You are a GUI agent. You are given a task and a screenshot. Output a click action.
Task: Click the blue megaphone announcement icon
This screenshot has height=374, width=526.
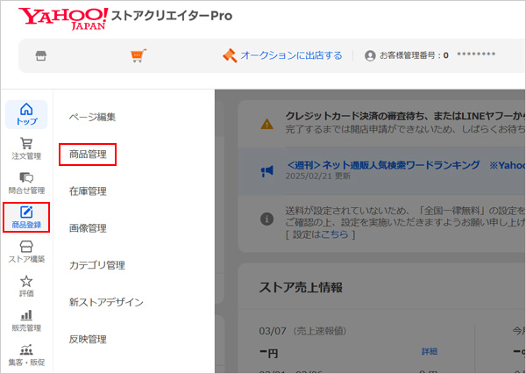pos(267,171)
